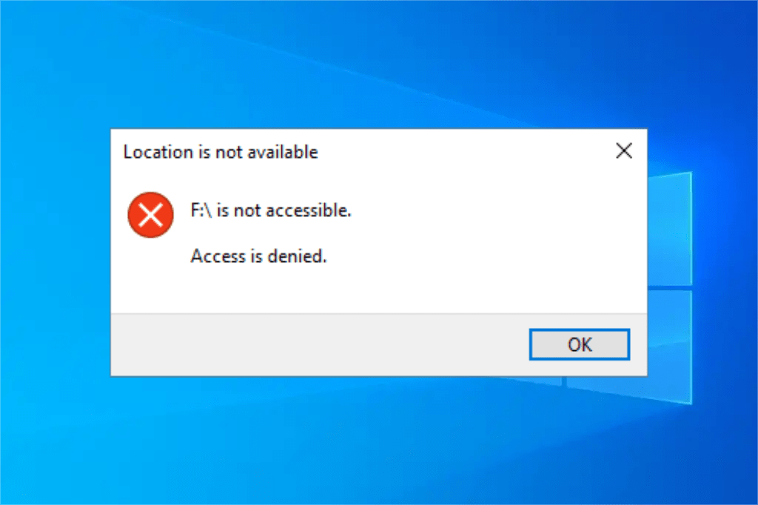Viewport: 758px width, 505px height.
Task: Close the dialog with the X
Action: [x=624, y=151]
